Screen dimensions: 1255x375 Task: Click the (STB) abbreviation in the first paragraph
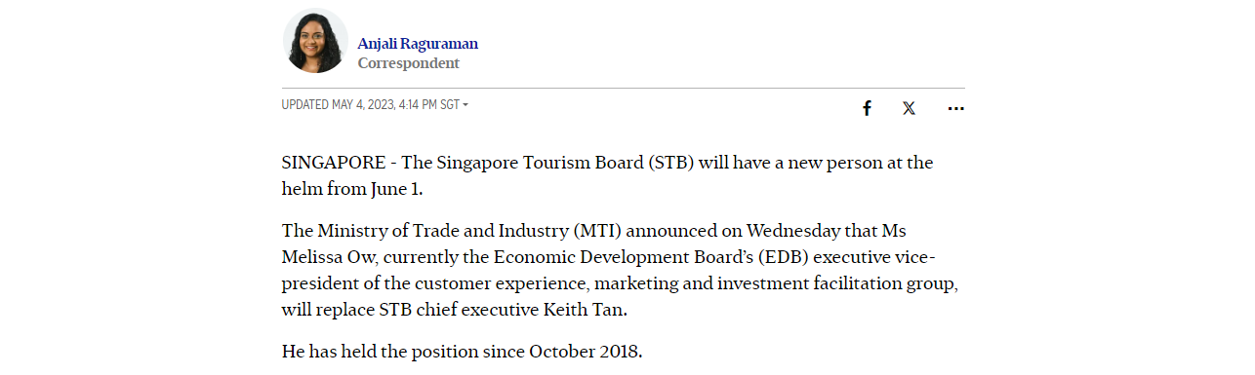[x=670, y=163]
